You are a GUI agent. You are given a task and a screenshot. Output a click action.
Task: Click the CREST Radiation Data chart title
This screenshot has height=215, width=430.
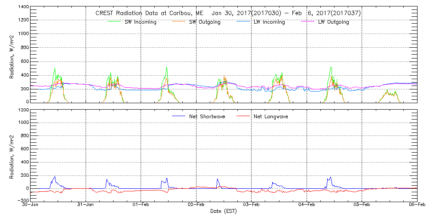pyautogui.click(x=228, y=13)
